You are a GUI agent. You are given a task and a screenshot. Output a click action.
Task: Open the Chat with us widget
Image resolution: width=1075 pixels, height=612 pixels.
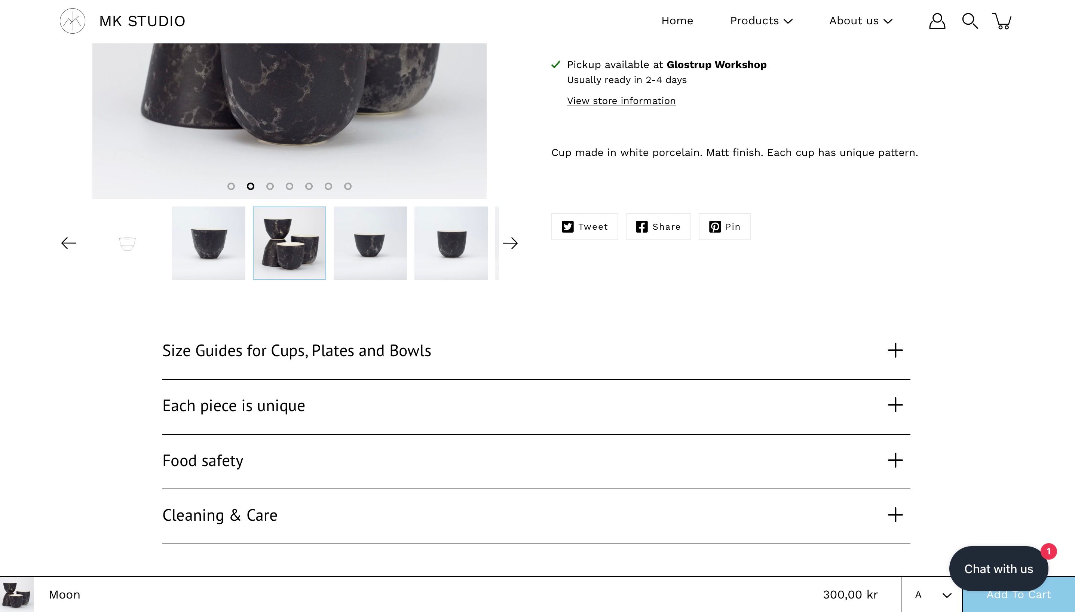point(998,569)
